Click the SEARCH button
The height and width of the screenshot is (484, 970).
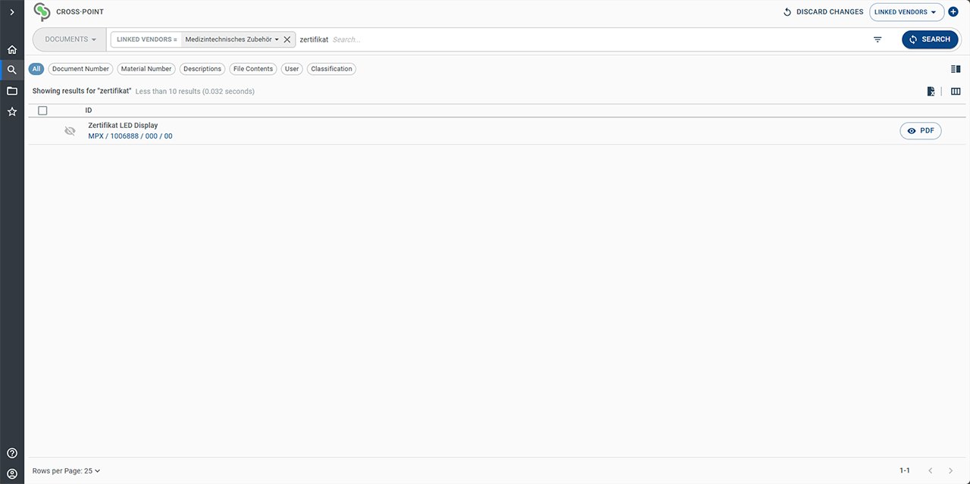click(930, 39)
